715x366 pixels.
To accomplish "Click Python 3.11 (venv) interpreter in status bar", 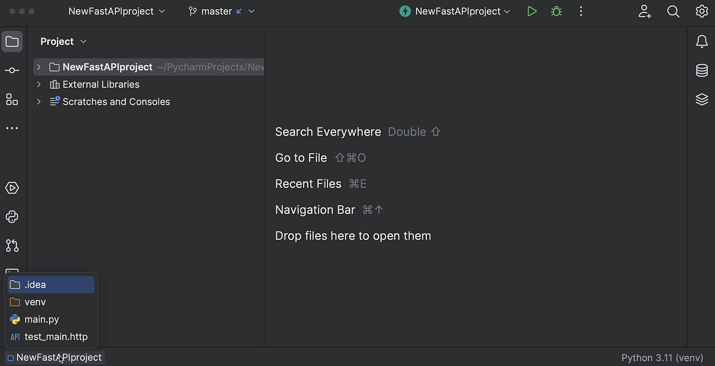I will [662, 358].
